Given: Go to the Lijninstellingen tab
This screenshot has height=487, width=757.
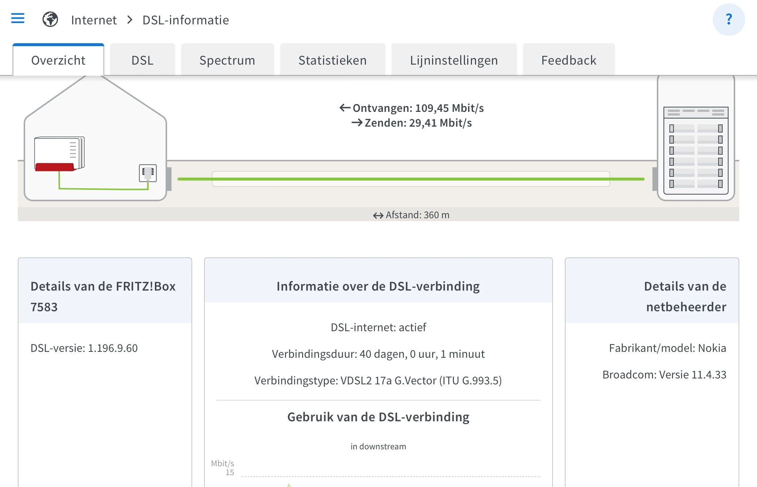Looking at the screenshot, I should pyautogui.click(x=454, y=60).
